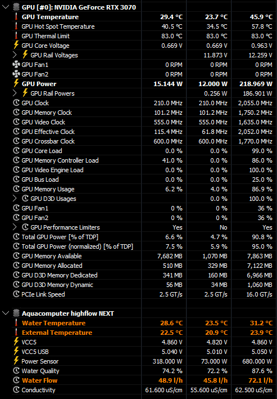
Task: Click the GPU Crossbar Clock gauge icon
Action: tap(16, 141)
